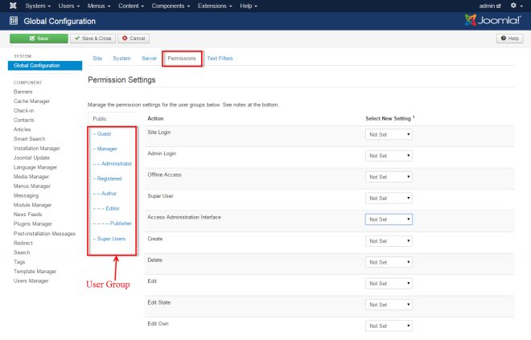The width and height of the screenshot is (531, 340).
Task: Open the Site Login setting dropdown
Action: click(389, 135)
